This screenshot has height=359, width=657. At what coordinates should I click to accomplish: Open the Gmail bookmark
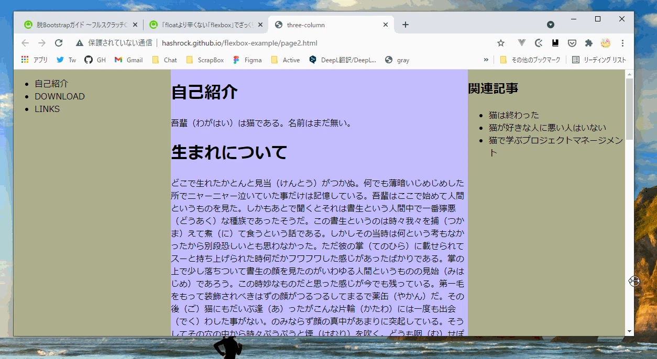[128, 60]
